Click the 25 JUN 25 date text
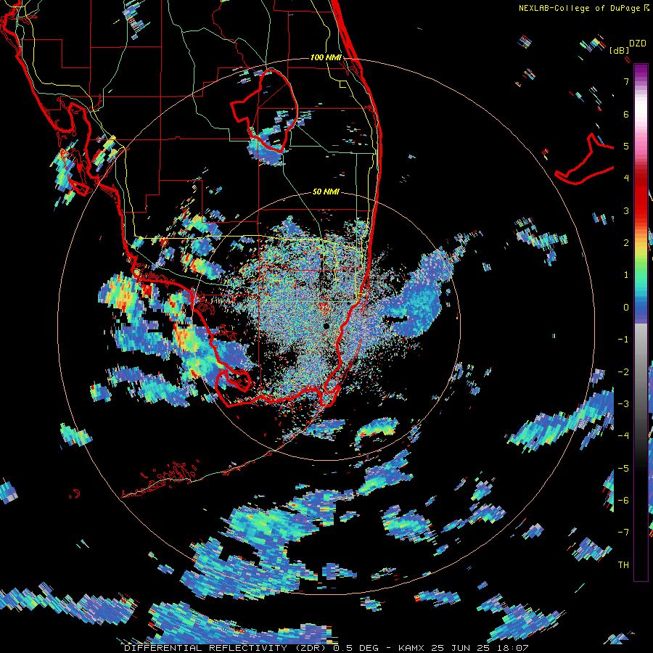653x653 pixels. pos(459,648)
